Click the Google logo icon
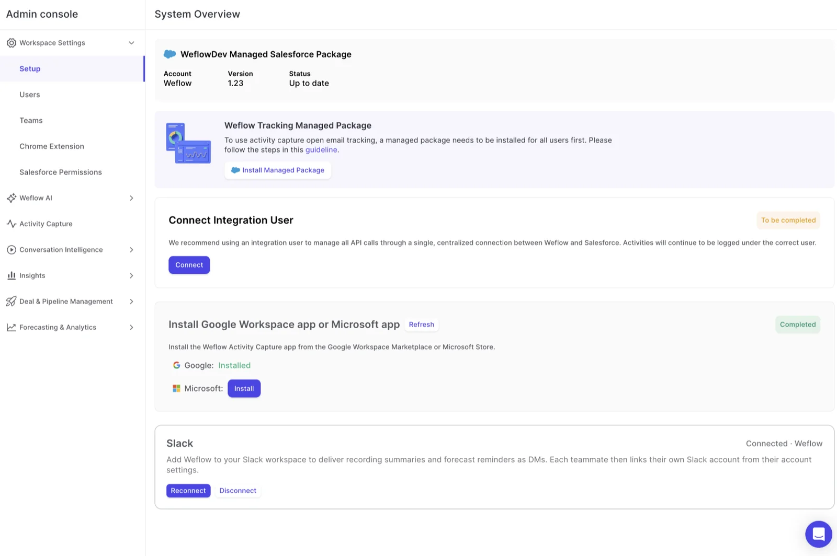 click(x=176, y=365)
